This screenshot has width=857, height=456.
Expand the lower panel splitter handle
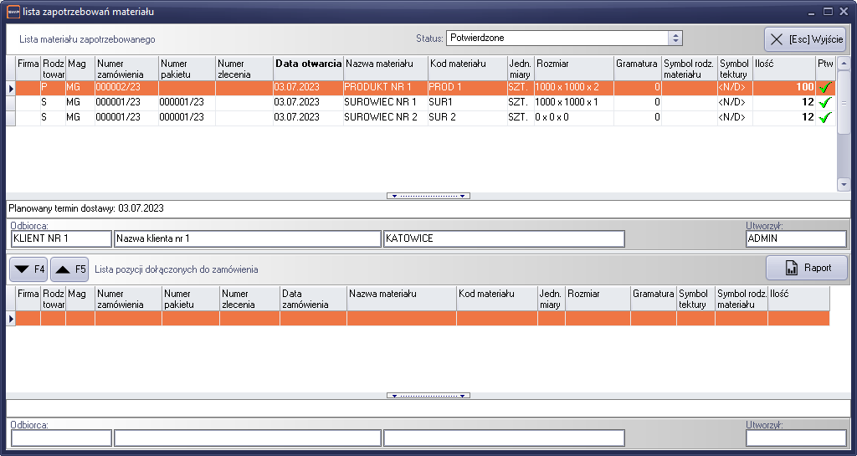[x=428, y=395]
